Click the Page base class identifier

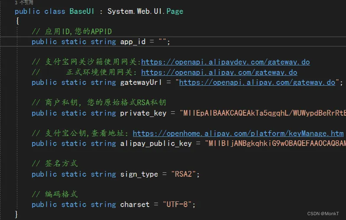click(x=175, y=11)
